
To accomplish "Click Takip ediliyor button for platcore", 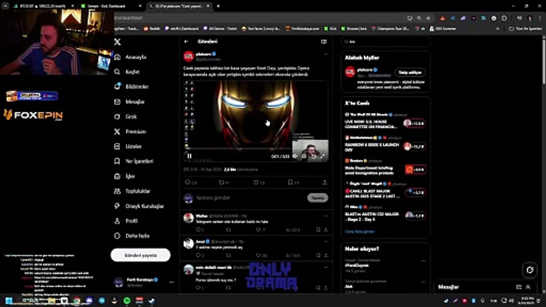I will tap(410, 72).
